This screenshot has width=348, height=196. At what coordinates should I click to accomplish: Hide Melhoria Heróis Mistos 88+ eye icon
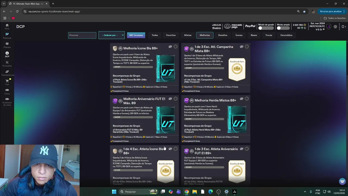tap(241, 99)
